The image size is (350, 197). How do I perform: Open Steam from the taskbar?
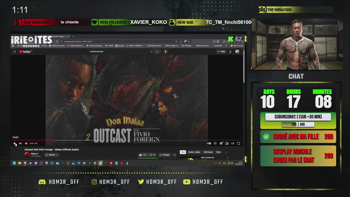30,163
